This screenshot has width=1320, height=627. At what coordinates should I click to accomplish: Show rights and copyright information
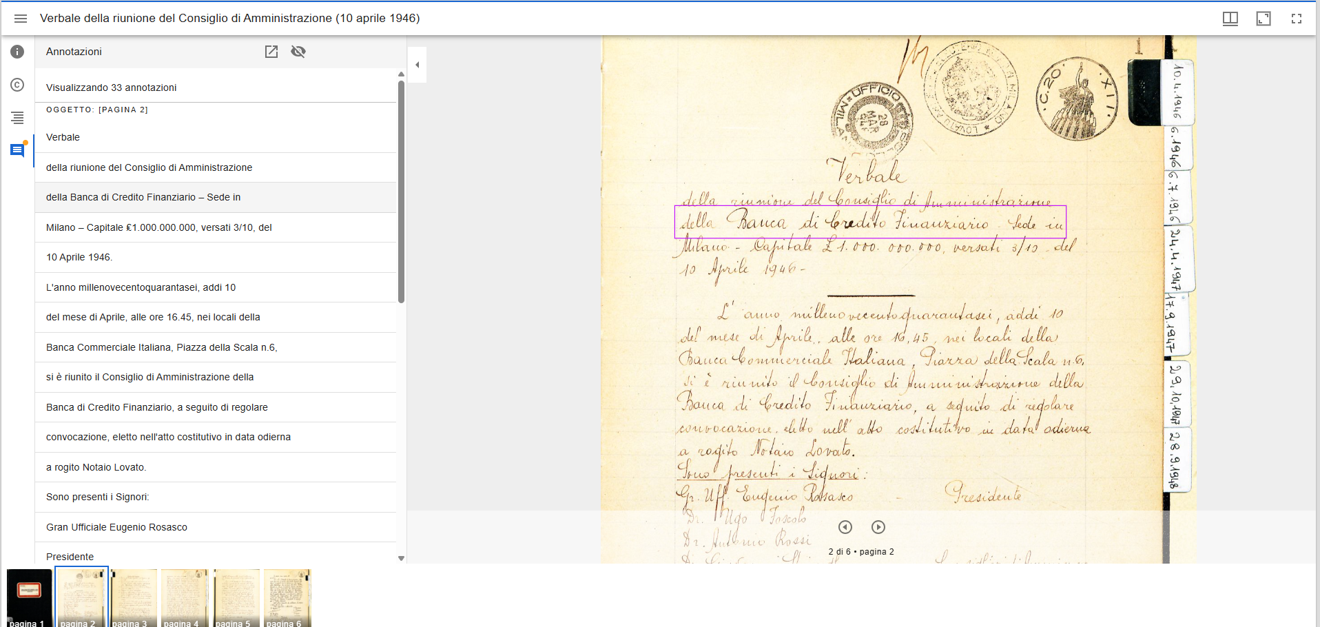tap(17, 85)
